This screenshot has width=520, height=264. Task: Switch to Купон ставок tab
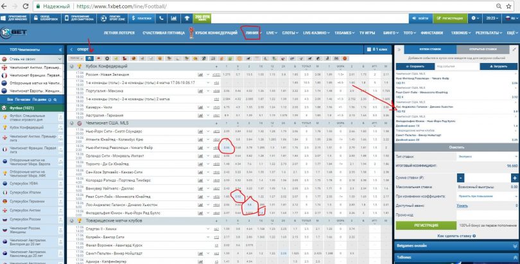(x=430, y=49)
